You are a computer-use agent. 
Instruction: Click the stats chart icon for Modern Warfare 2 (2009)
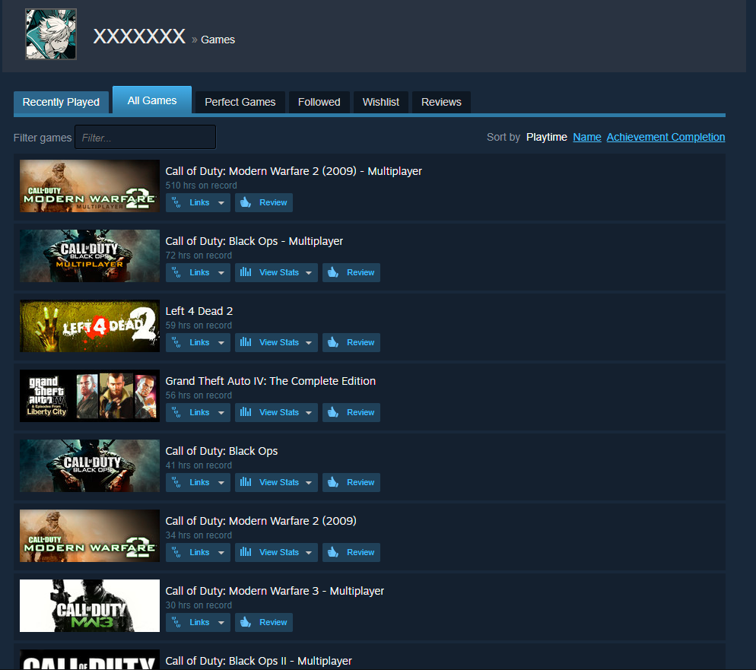point(245,552)
